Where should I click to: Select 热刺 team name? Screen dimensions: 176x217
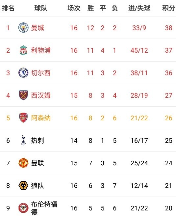tap(38, 141)
